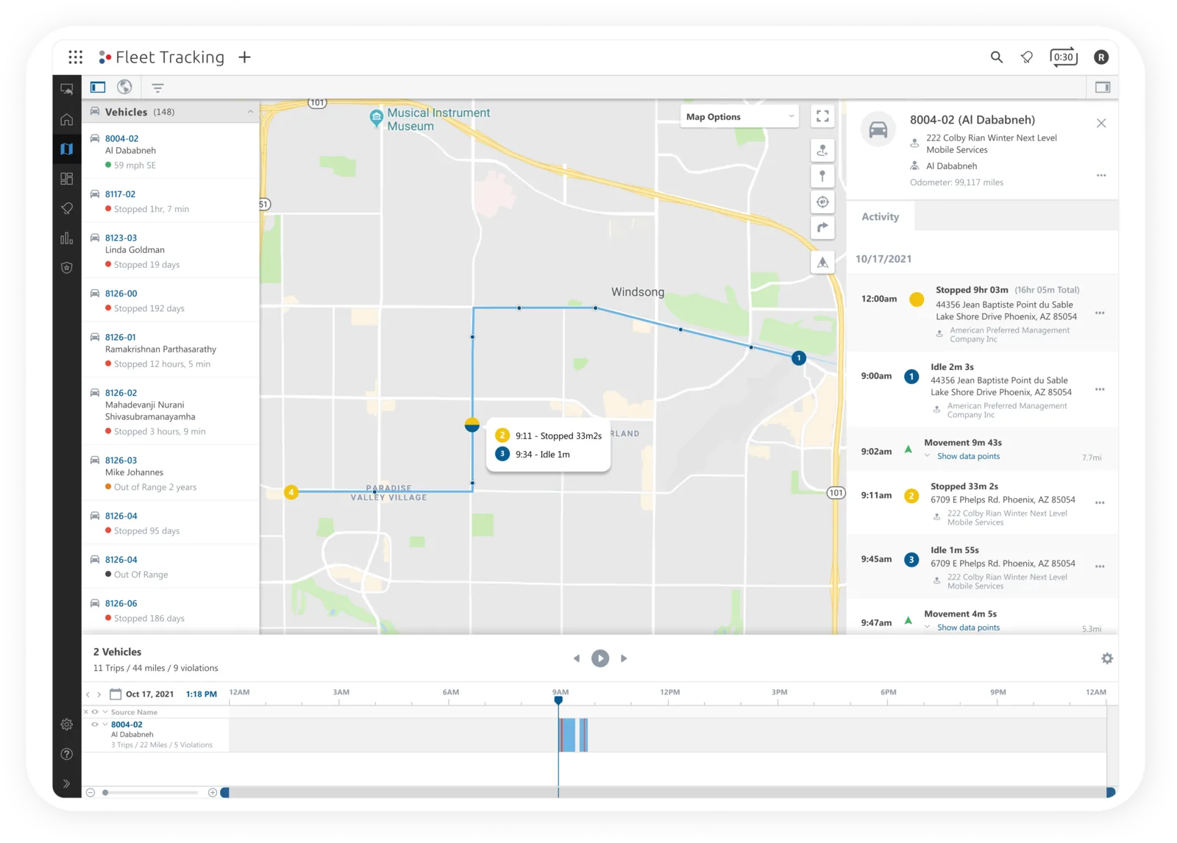Open the Home icon in left sidebar
The width and height of the screenshot is (1177, 843).
[x=67, y=119]
